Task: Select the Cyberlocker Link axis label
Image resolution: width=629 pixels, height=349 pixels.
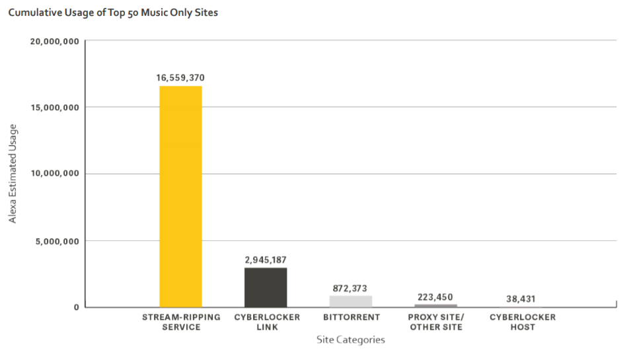Action: tap(267, 322)
